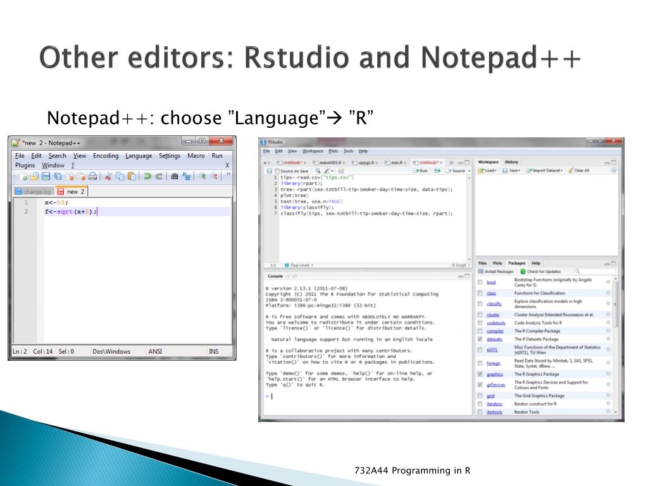
Task: Click Copy icon in Notepad++ toolbar
Action: (120, 177)
